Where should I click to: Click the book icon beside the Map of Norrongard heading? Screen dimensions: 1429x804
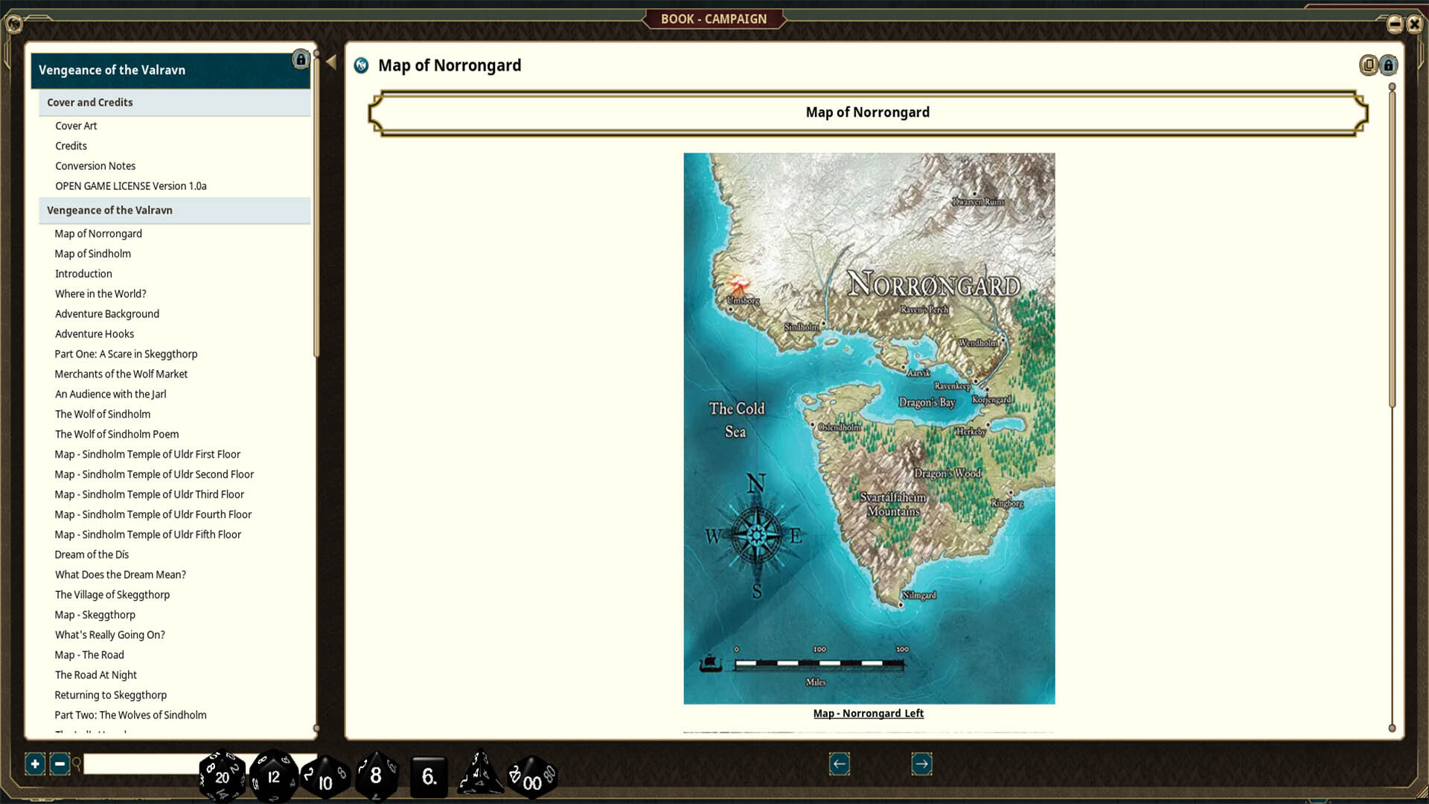coord(360,66)
